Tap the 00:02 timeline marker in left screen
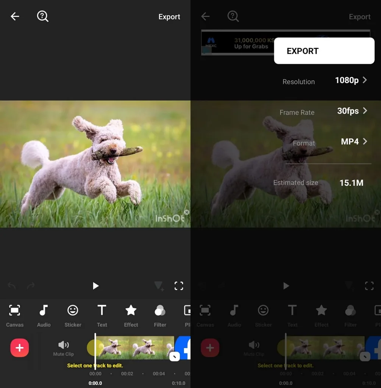This screenshot has height=388, width=381. tap(127, 374)
